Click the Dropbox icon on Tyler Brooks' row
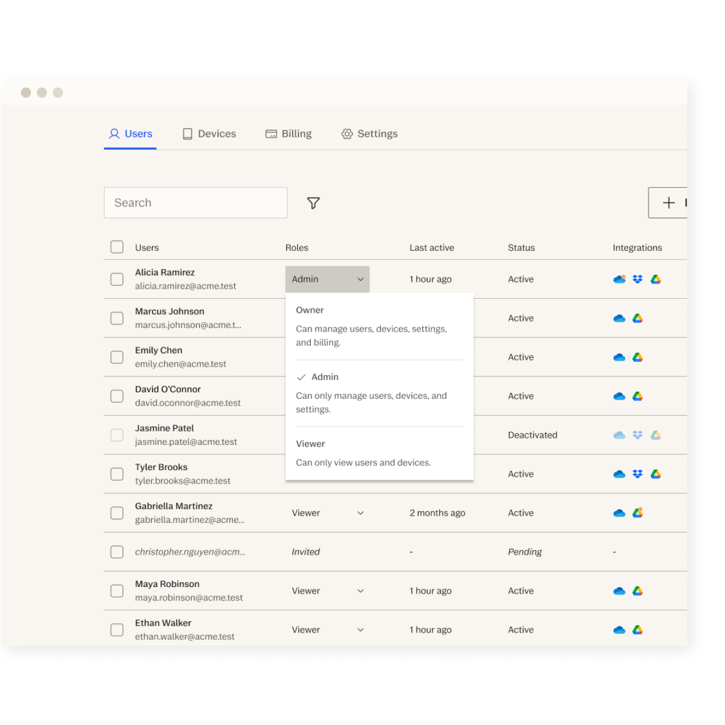Screen dimensions: 725x725 coord(637,474)
